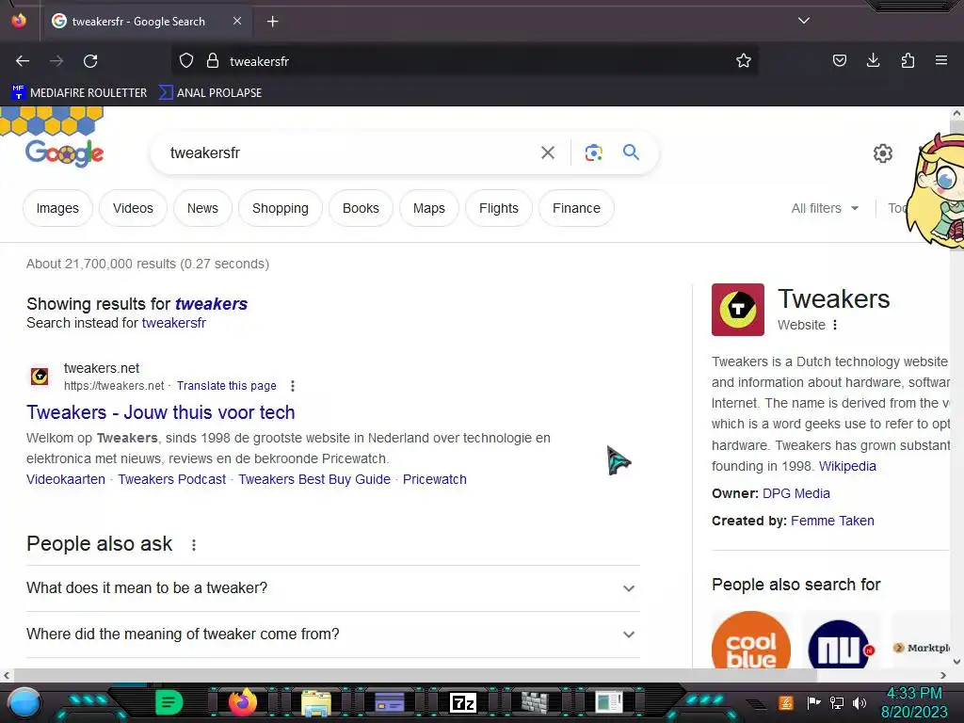Expand Where did the meaning of tweaker come from

coord(333,635)
